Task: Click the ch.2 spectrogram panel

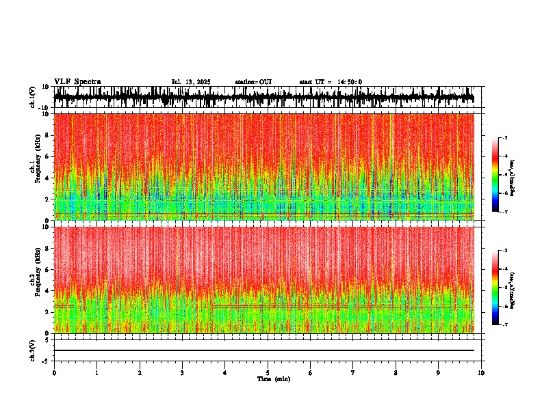Action: point(264,280)
